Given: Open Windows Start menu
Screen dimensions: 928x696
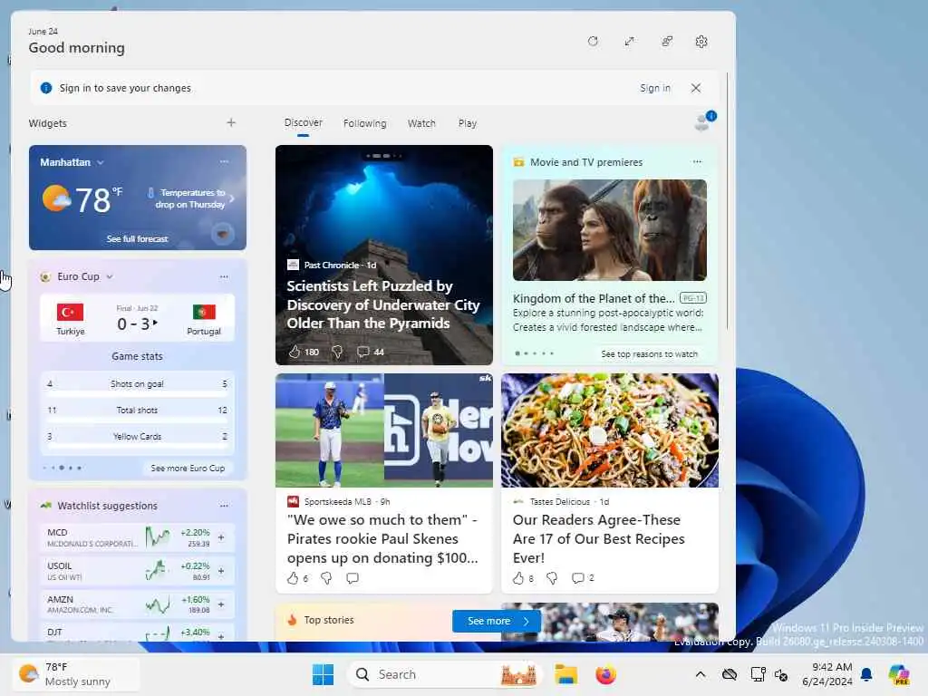Looking at the screenshot, I should click(324, 674).
